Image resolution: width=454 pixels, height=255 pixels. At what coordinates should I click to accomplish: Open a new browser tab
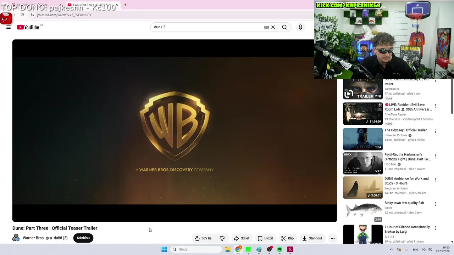pyautogui.click(x=125, y=5)
